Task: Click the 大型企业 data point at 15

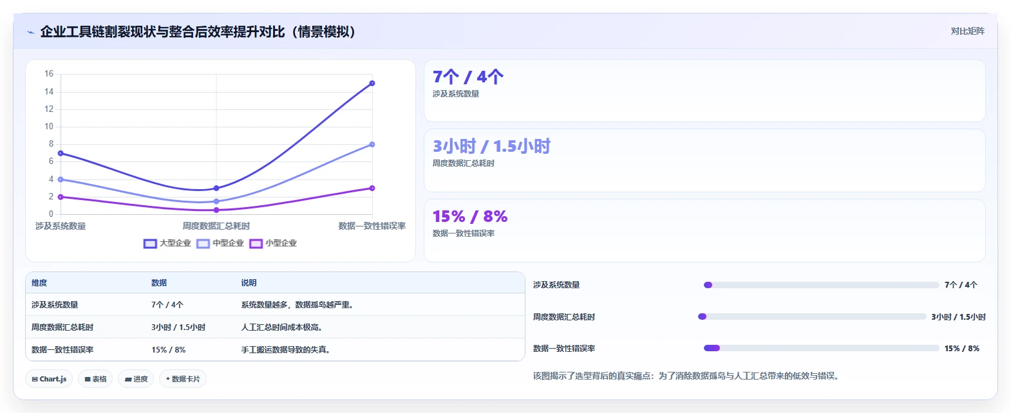Action: [x=372, y=83]
